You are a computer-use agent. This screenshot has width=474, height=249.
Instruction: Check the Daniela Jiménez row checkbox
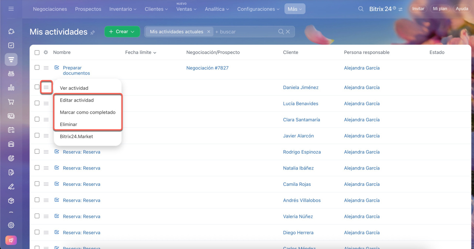(x=37, y=87)
